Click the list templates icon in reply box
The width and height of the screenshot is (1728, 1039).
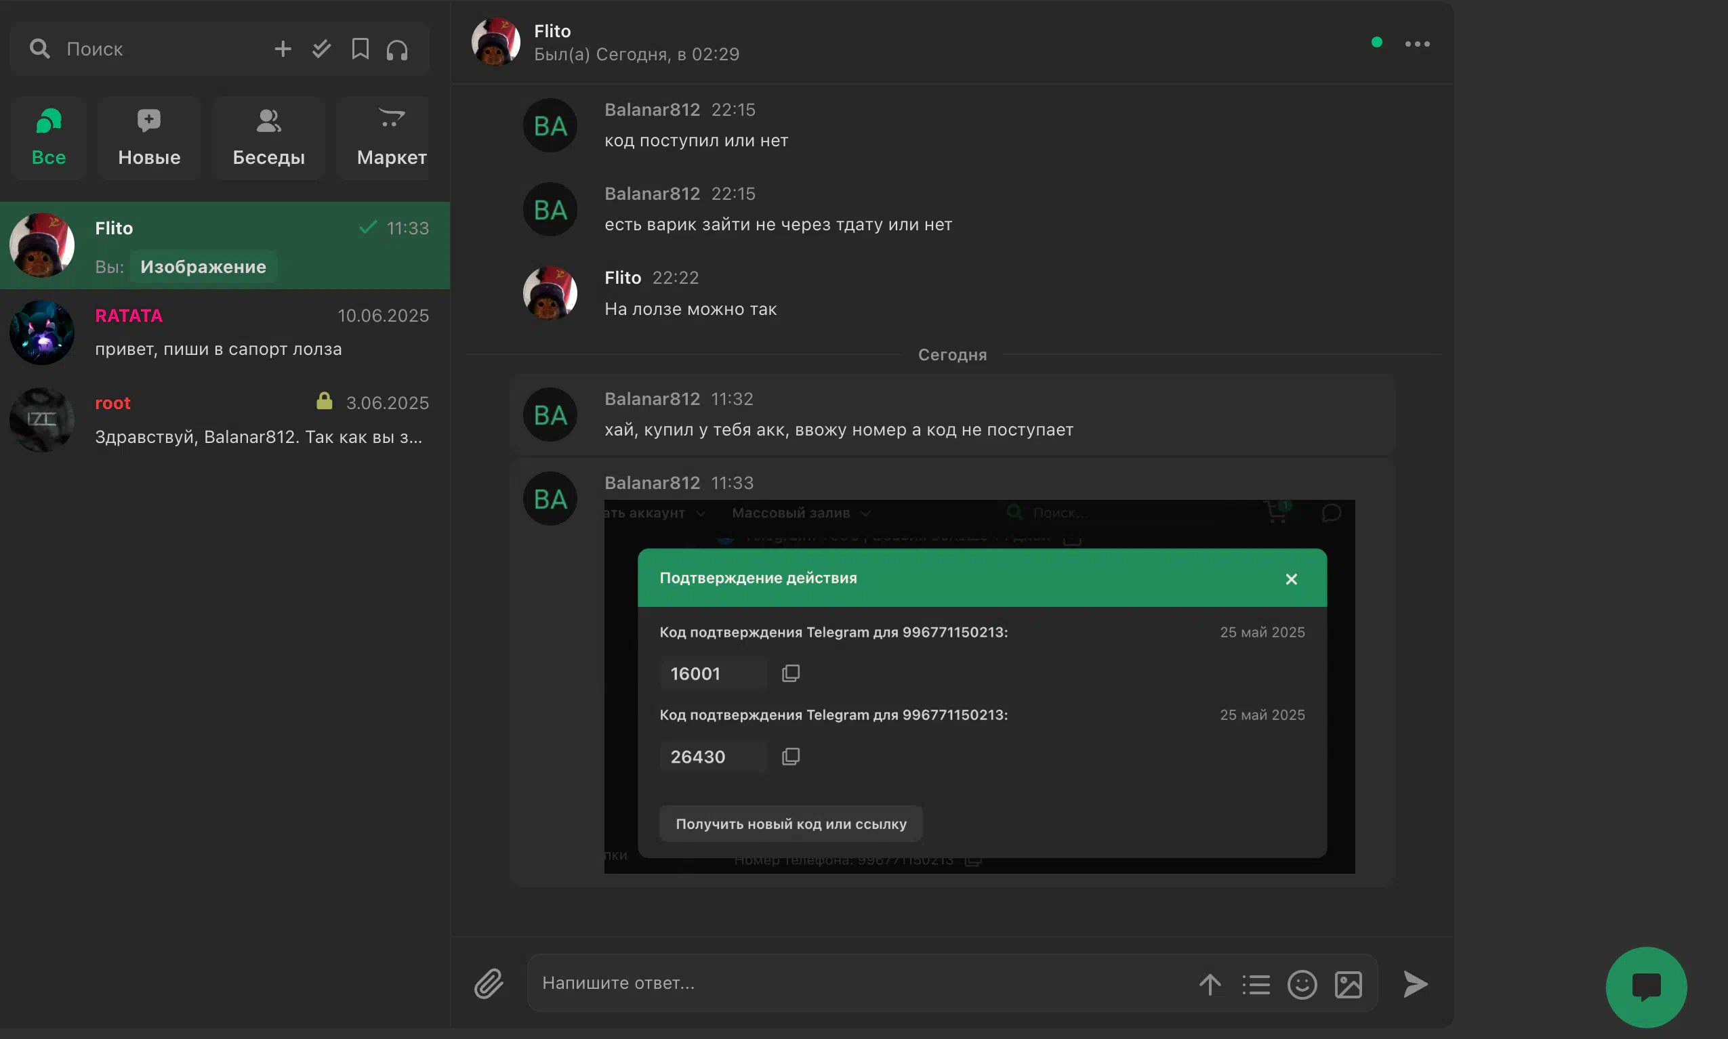pos(1256,984)
